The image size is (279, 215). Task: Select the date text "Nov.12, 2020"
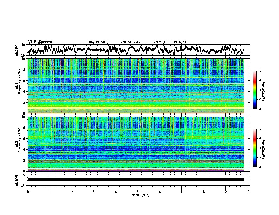pyautogui.click(x=98, y=42)
